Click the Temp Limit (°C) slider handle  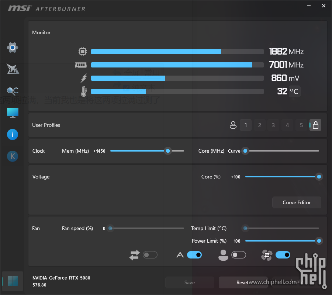(x=245, y=228)
